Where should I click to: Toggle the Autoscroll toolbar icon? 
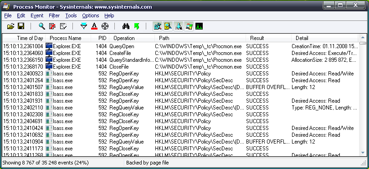(52, 26)
